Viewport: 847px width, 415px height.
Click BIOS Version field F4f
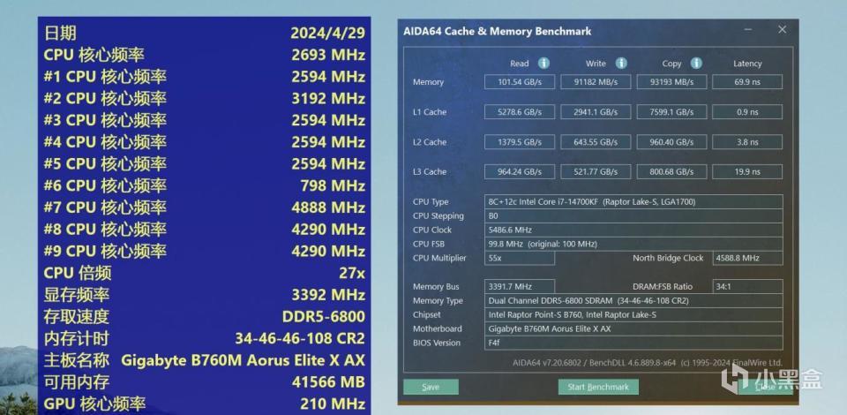click(633, 343)
